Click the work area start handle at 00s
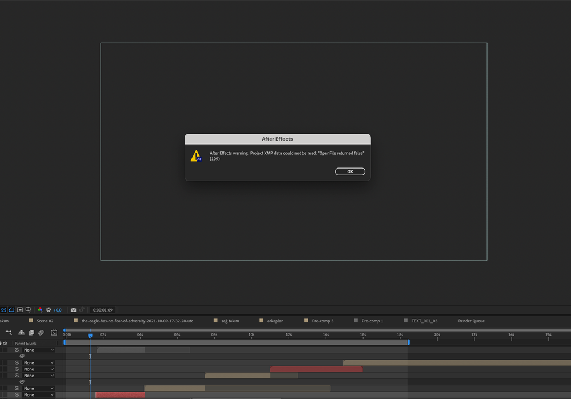This screenshot has width=571, height=399. [x=65, y=342]
